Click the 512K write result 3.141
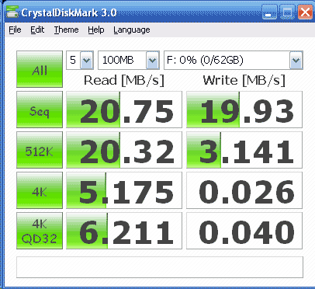Viewport: 315px width, 289px height. click(244, 150)
